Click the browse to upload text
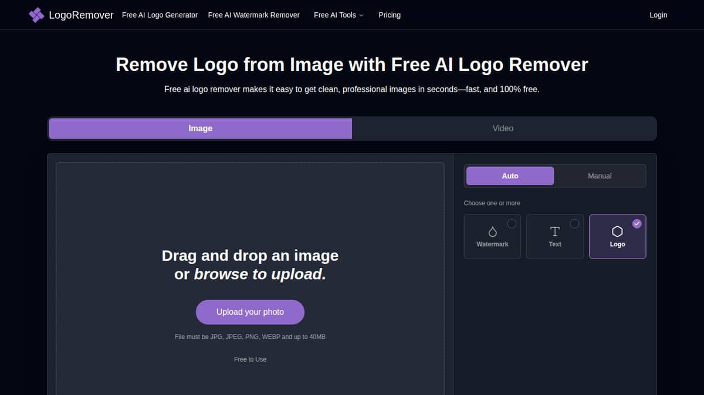 260,274
